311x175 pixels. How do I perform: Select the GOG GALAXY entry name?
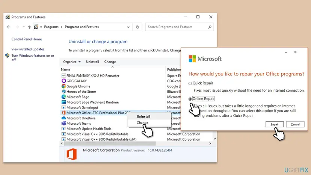coord(77,81)
